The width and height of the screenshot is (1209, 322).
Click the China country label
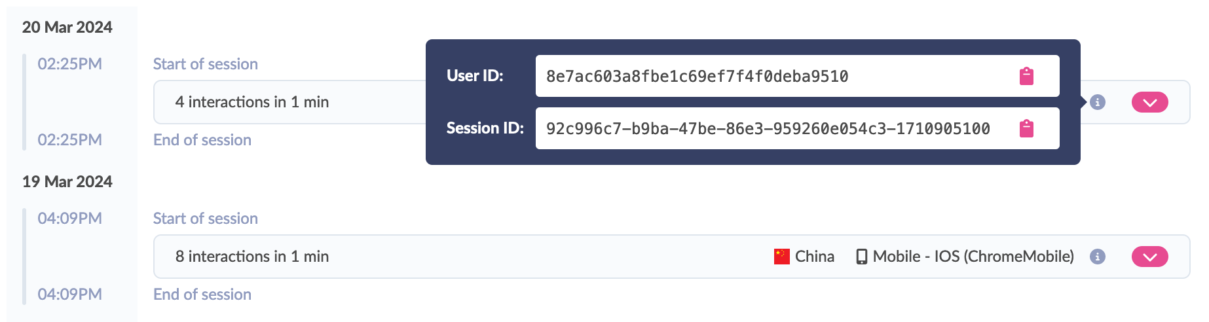[815, 257]
